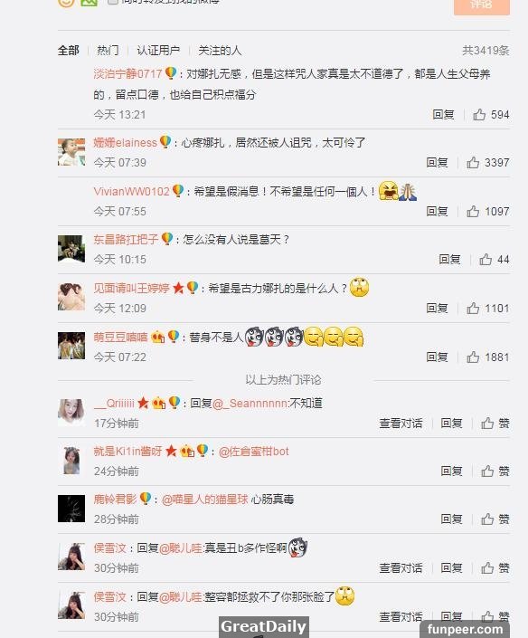Click the orange 评论 submit button
Viewport: 528px width, 638px height.
(482, 5)
